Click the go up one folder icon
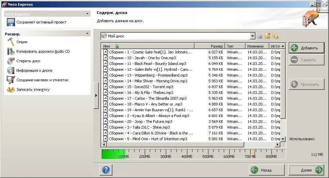329x178 pixels. (x=260, y=36)
